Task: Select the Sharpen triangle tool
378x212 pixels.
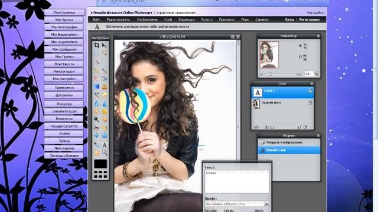Action: point(105,104)
